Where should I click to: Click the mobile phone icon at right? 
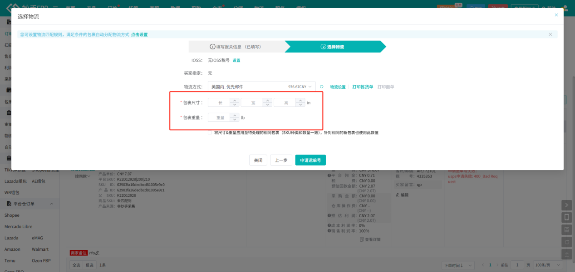(566, 218)
